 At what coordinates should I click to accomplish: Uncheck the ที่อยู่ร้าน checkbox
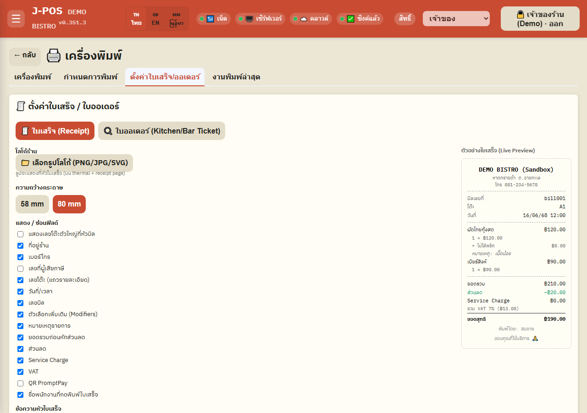coord(20,246)
